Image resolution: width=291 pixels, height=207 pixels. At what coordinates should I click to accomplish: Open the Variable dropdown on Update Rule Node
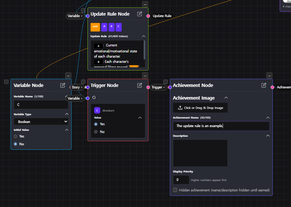(75, 16)
